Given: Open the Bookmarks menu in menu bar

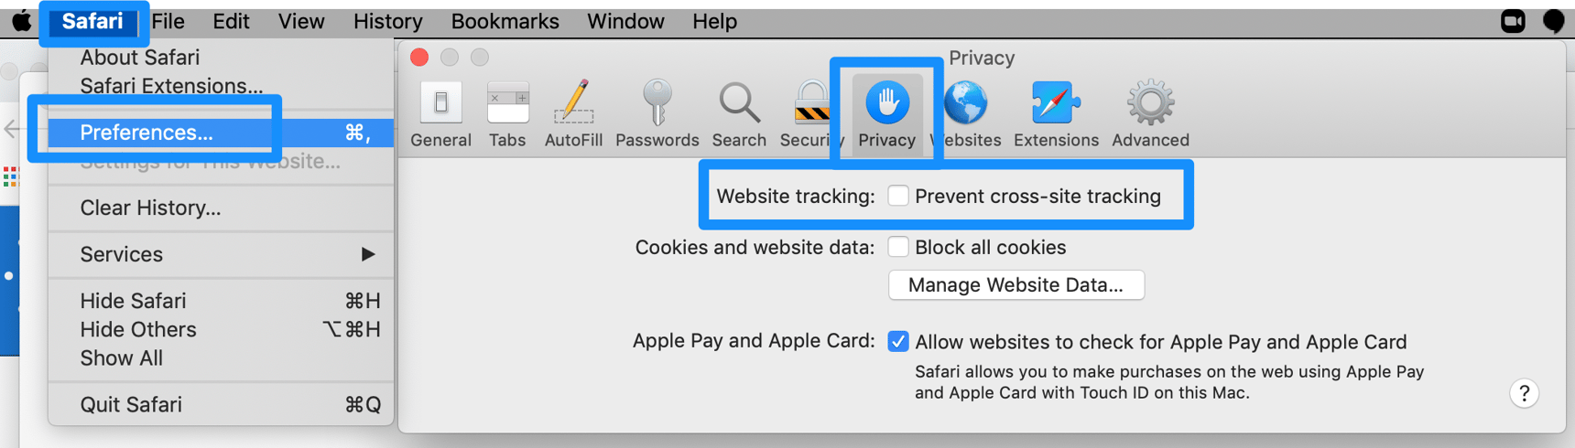Looking at the screenshot, I should (x=505, y=21).
